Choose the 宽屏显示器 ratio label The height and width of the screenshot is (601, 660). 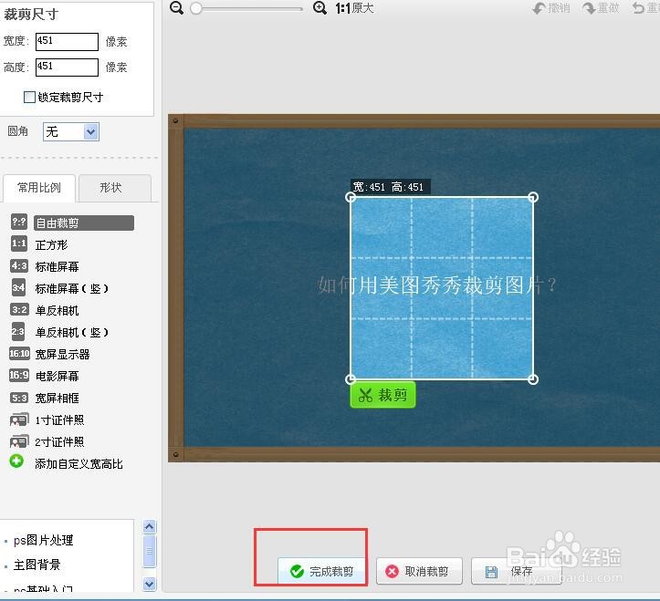[62, 354]
